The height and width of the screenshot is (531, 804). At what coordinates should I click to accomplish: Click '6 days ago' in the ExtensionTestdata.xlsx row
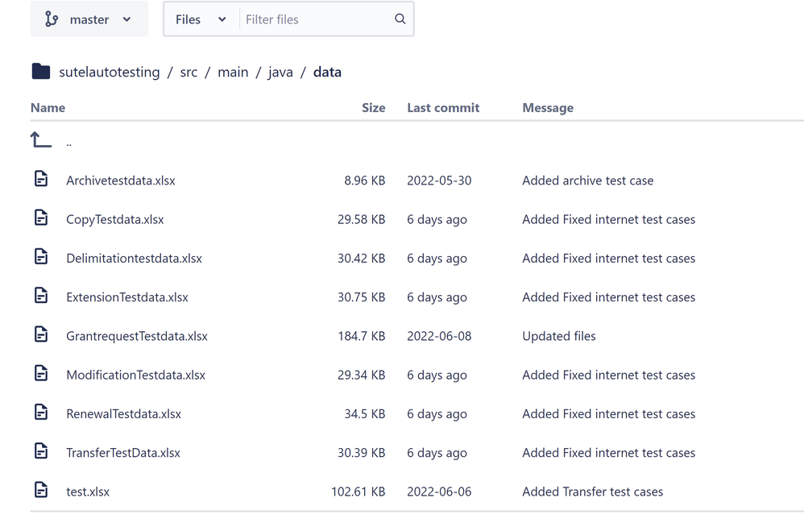click(x=437, y=297)
